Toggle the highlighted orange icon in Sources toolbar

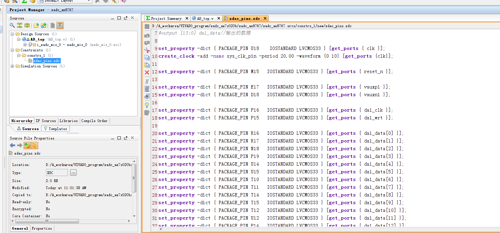60,25
